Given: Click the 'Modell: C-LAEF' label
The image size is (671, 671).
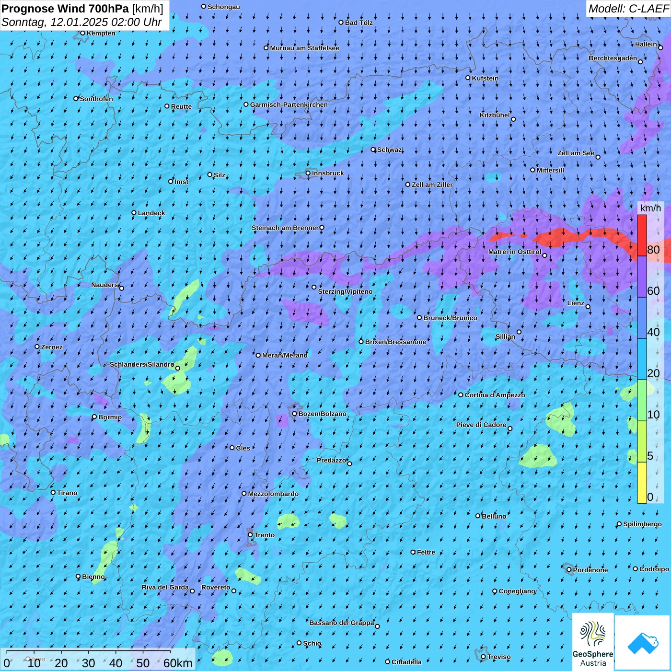Looking at the screenshot, I should [x=628, y=9].
